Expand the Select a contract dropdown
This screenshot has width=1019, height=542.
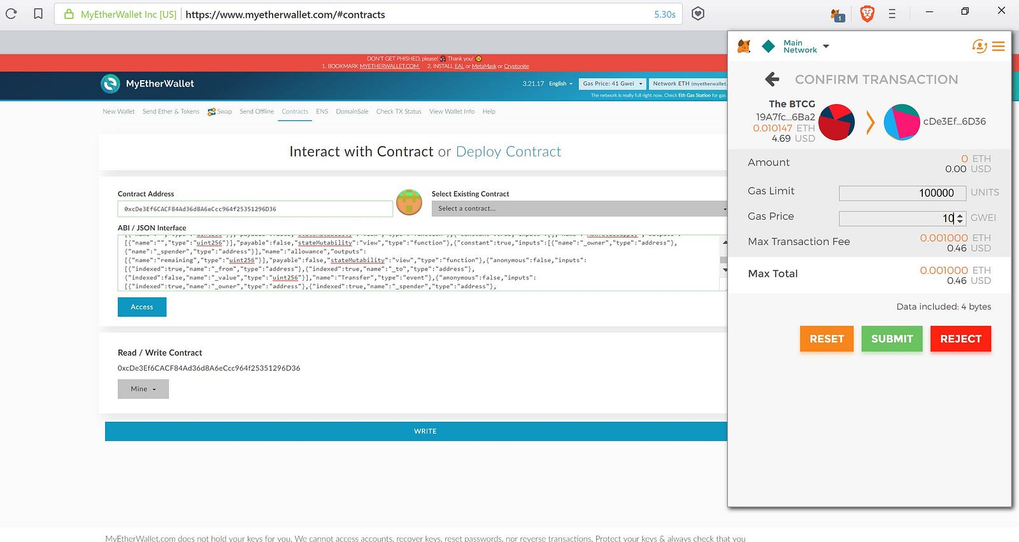(580, 209)
